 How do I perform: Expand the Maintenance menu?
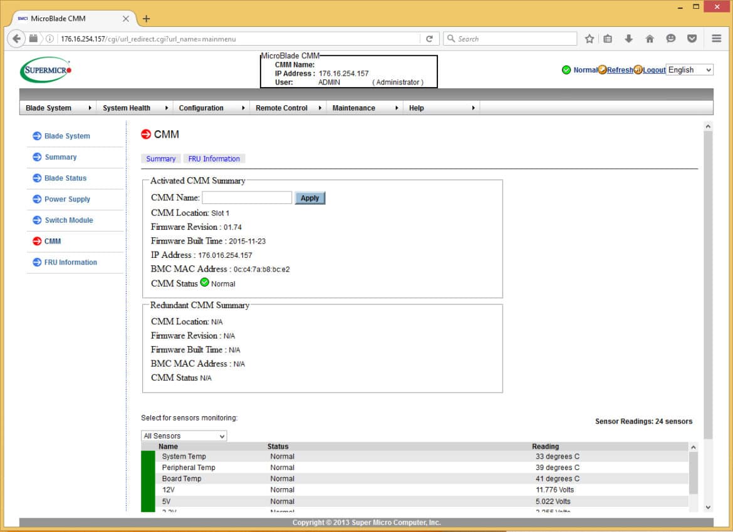coord(365,108)
